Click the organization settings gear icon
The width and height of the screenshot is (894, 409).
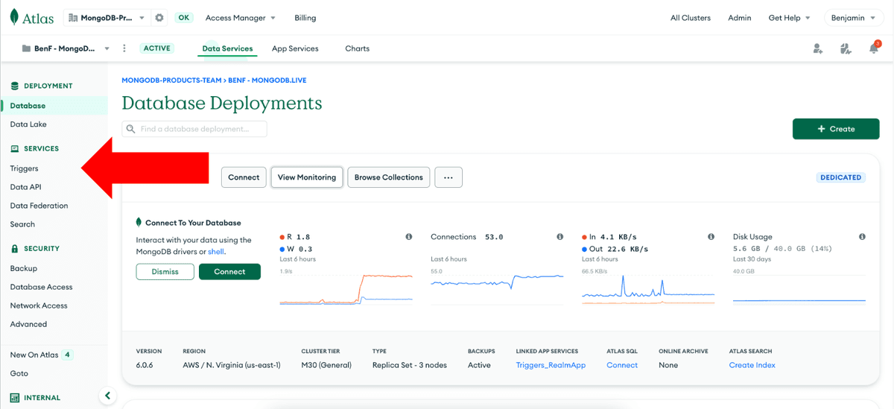159,18
